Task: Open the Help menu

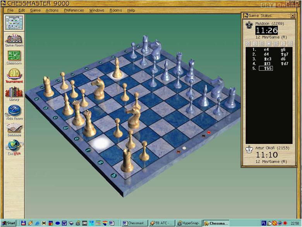Action: click(x=131, y=10)
